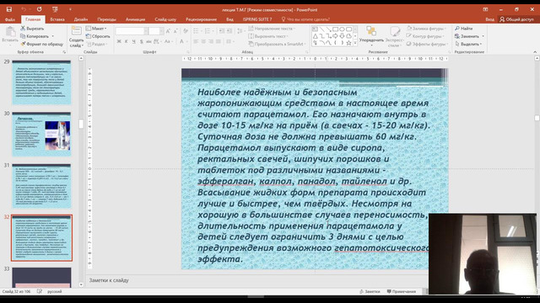Apply Формат по образцу format painter
540x303 pixels.
41,44
